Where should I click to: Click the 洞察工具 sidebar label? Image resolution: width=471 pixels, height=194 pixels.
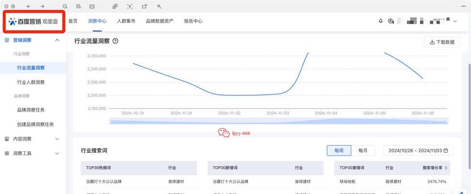[x=22, y=153]
